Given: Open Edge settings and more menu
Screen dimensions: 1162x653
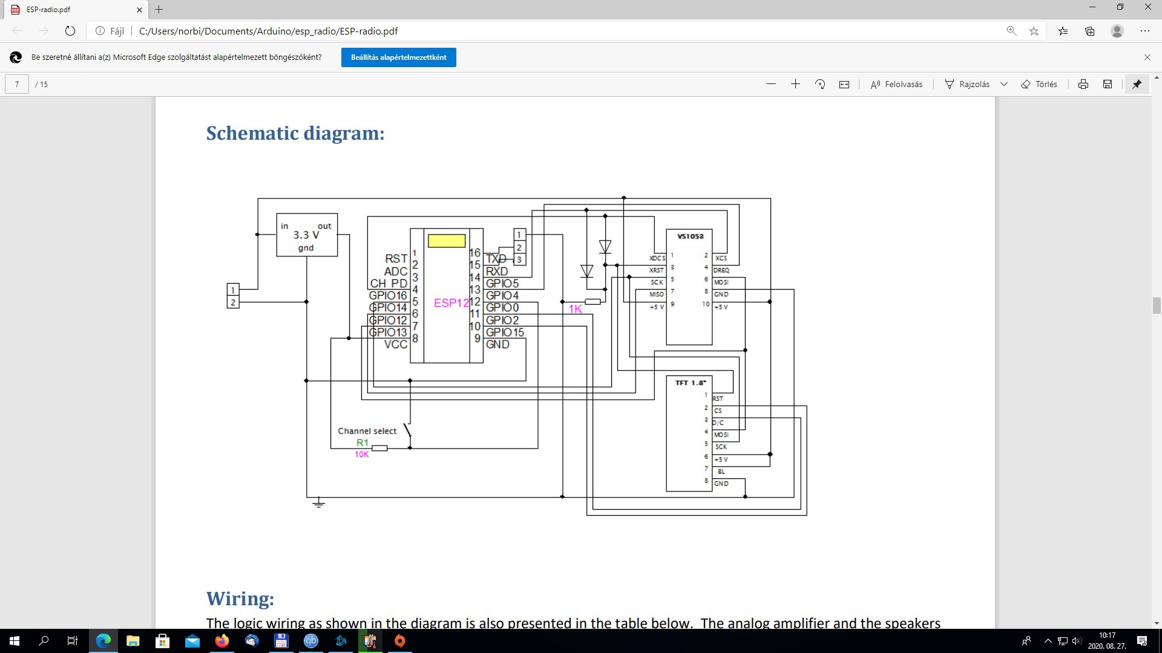Looking at the screenshot, I should click(1144, 31).
